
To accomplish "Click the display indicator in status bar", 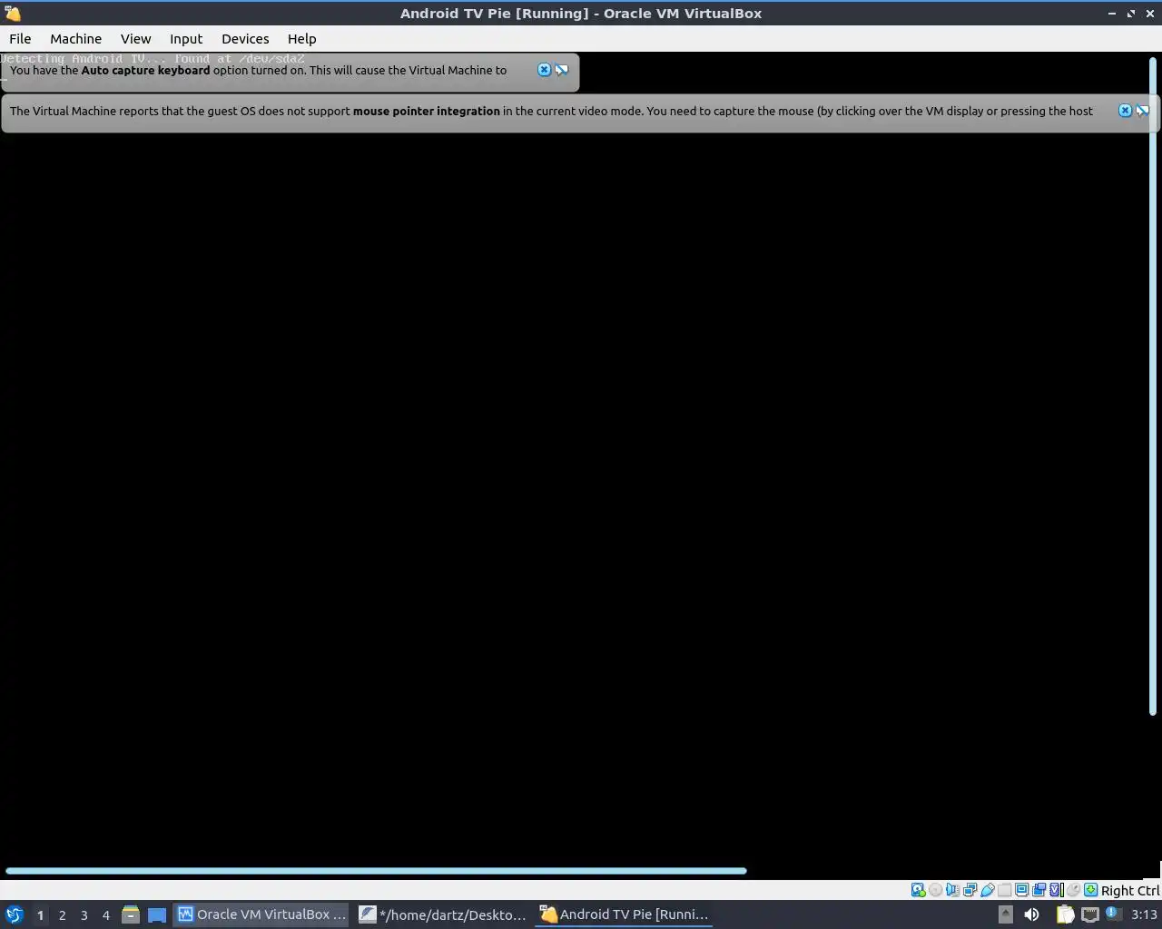I will click(1021, 890).
